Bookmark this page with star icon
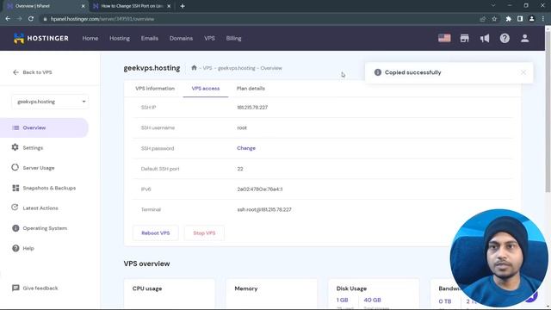This screenshot has height=310, width=551. [x=494, y=19]
